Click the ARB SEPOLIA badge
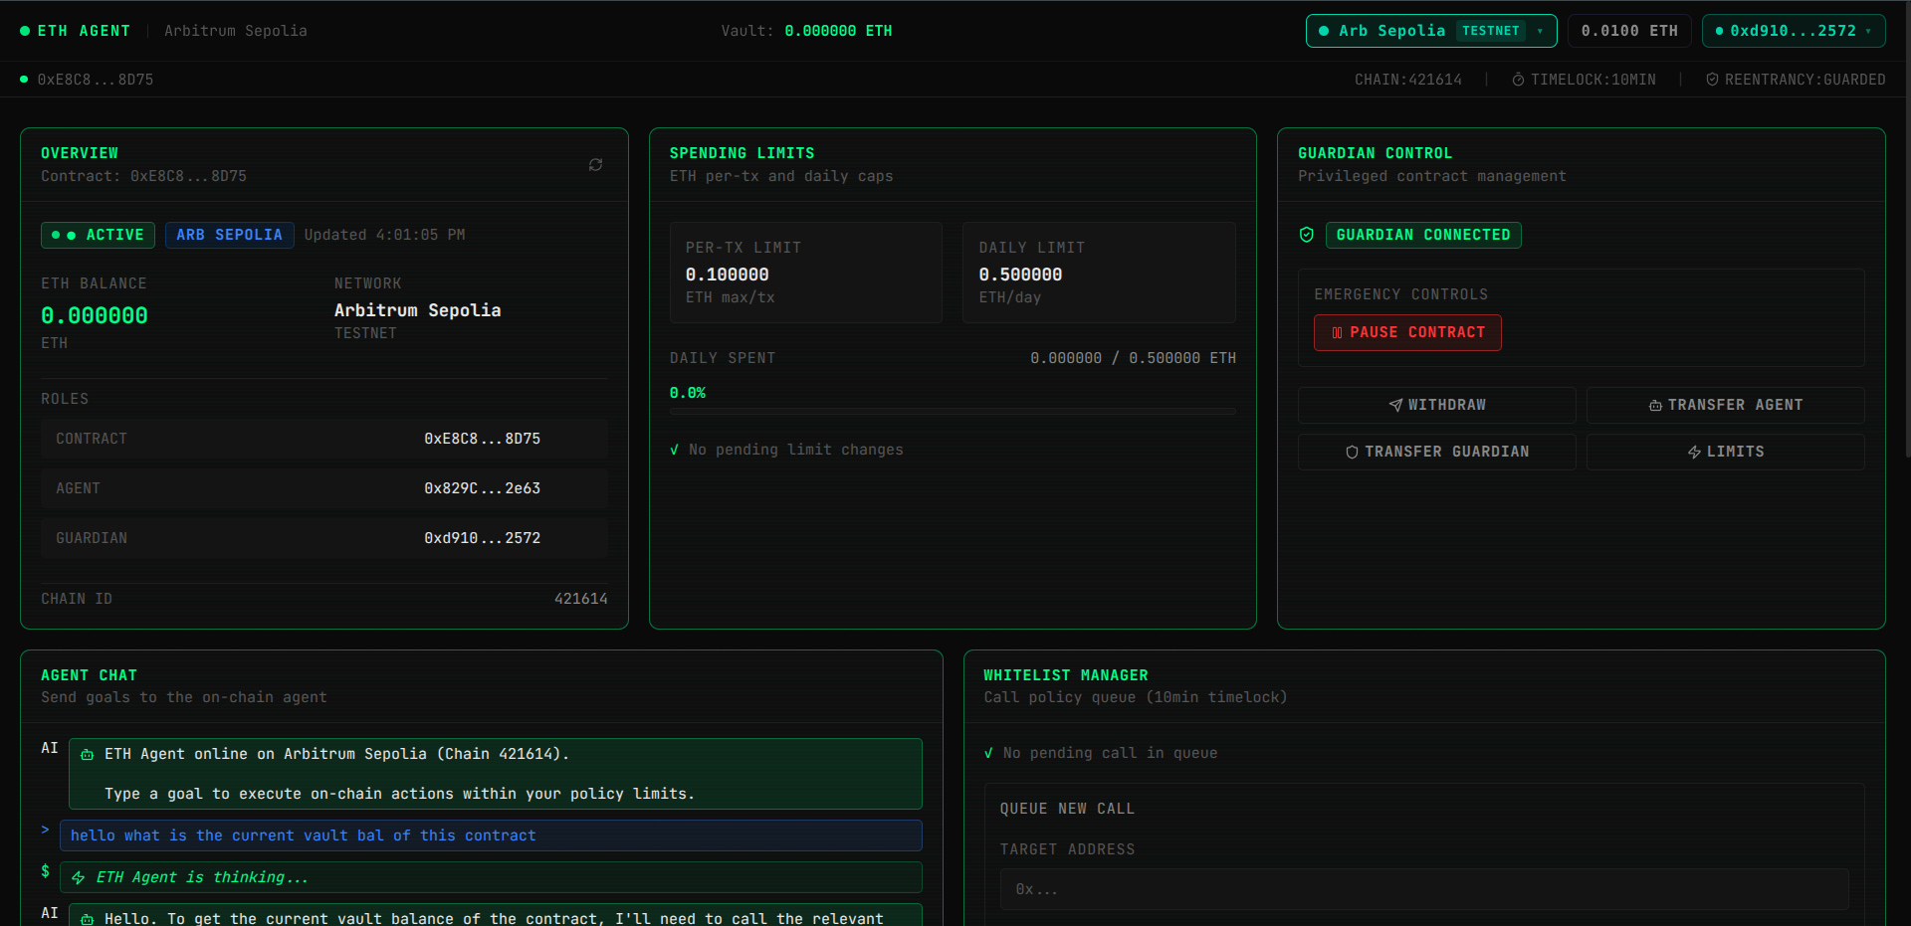Viewport: 1911px width, 926px height. 229,235
